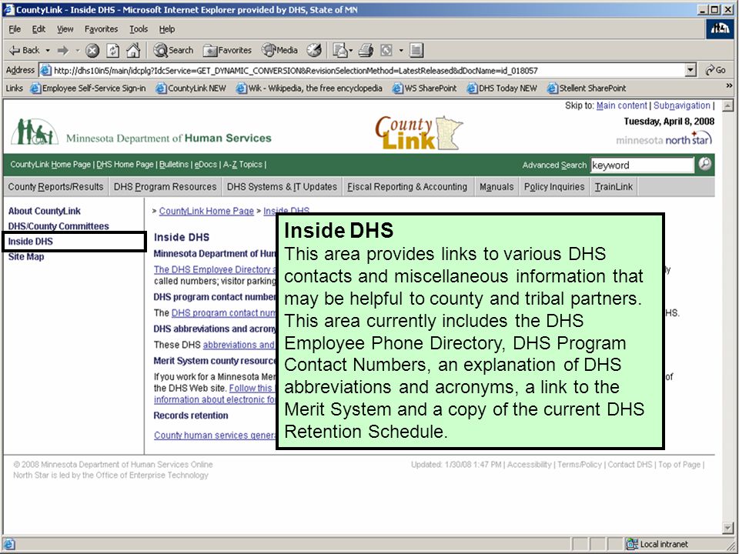
Task: Click DHS Home Page in the green bar
Action: pyautogui.click(x=125, y=165)
